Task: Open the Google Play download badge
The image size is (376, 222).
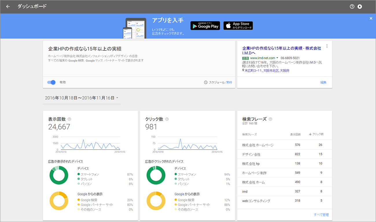Action: [x=205, y=25]
